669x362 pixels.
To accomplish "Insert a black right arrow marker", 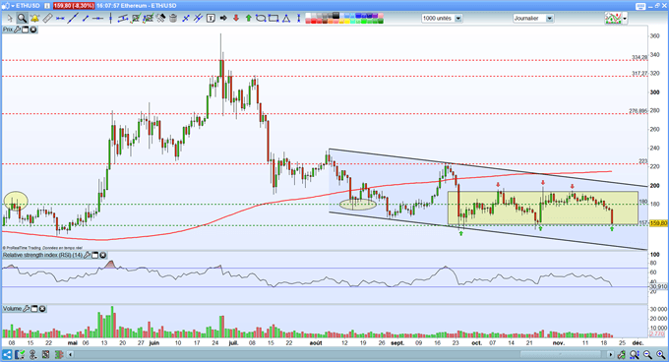I will [x=223, y=19].
